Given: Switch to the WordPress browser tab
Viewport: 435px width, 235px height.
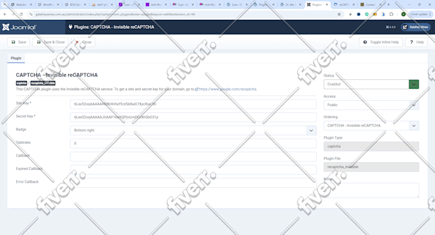Looking at the screenshot, I should [x=48, y=4].
